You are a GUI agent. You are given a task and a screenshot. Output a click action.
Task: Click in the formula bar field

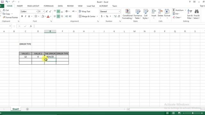pyautogui.click(x=119, y=26)
